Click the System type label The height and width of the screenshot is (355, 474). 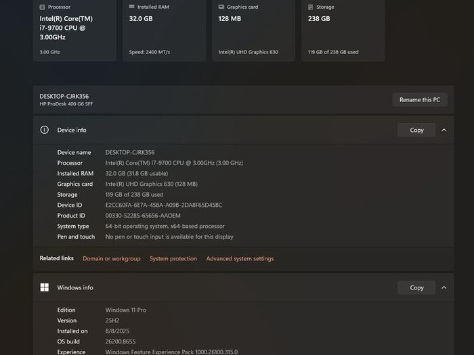click(73, 227)
